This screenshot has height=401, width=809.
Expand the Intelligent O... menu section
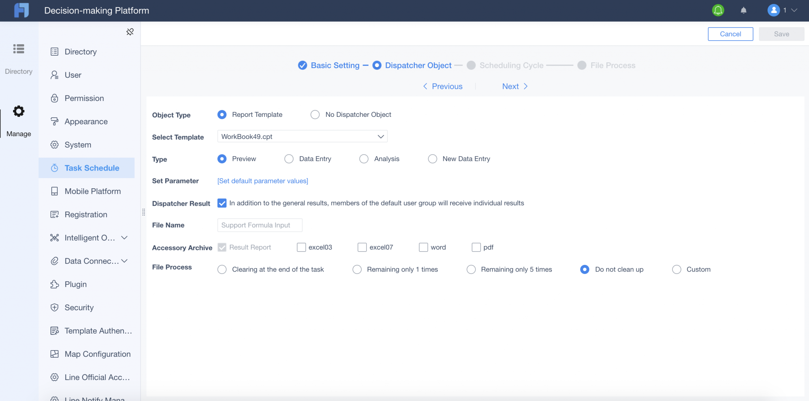[124, 238]
